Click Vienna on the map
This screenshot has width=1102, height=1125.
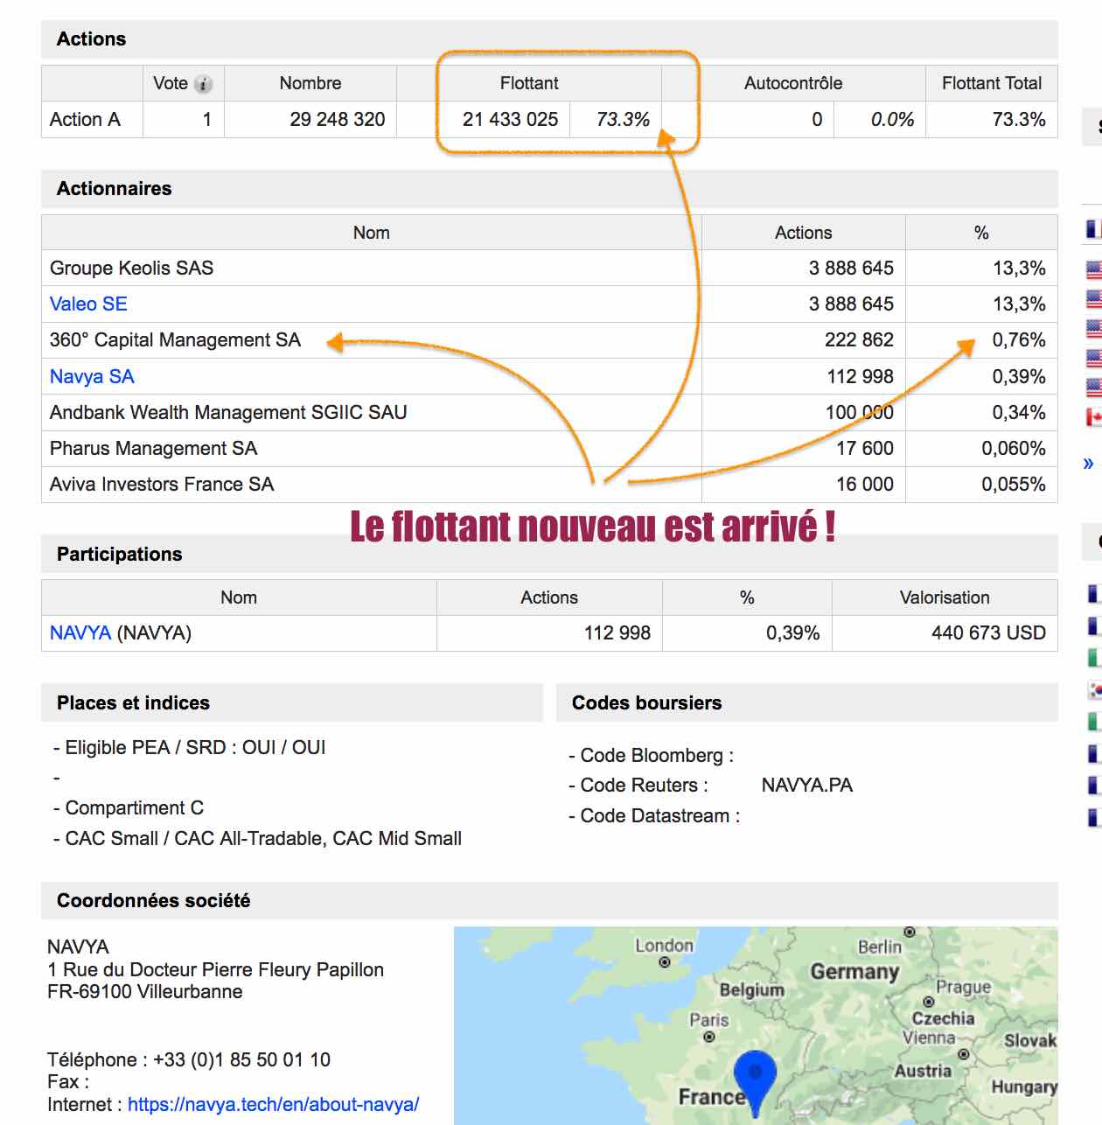coord(929,1038)
